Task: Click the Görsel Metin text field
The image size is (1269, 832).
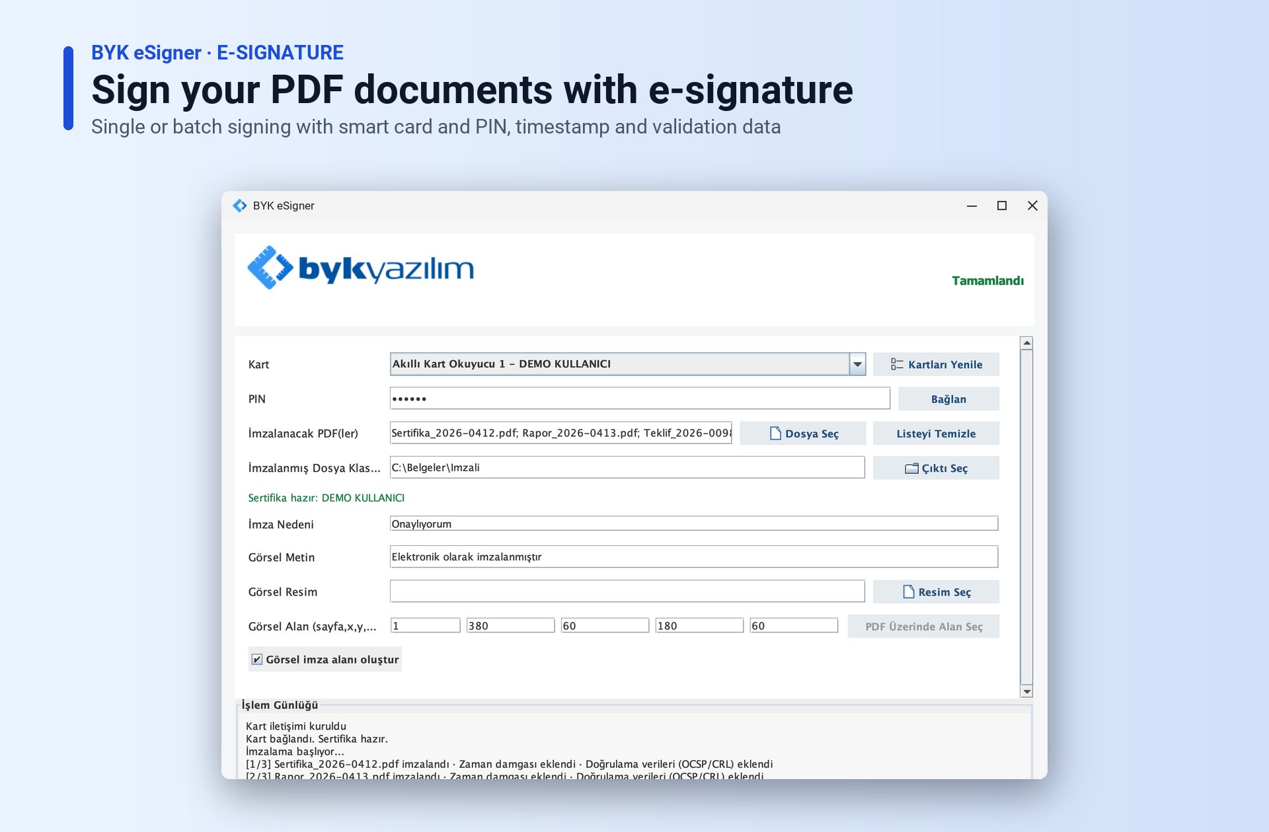Action: click(x=694, y=556)
